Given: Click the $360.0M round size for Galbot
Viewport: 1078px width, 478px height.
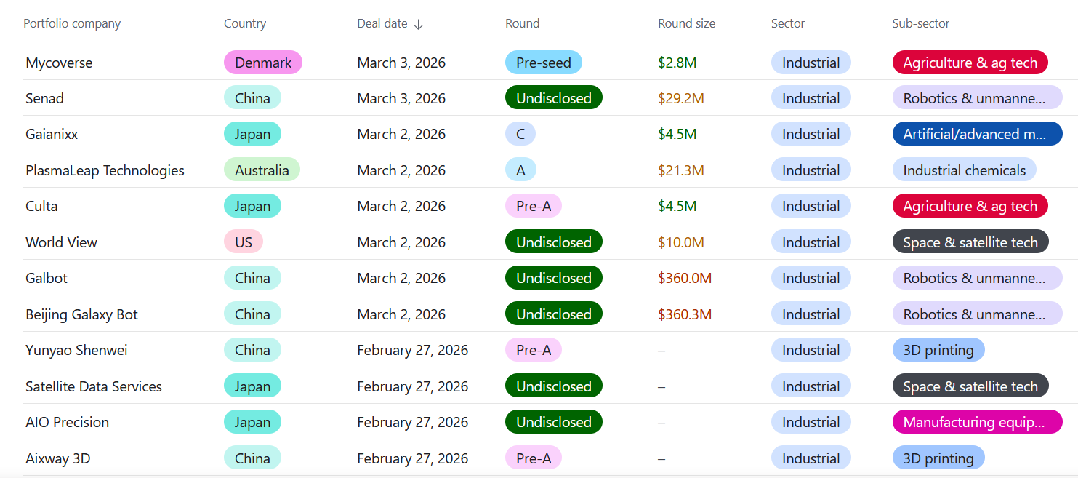Looking at the screenshot, I should pyautogui.click(x=684, y=278).
